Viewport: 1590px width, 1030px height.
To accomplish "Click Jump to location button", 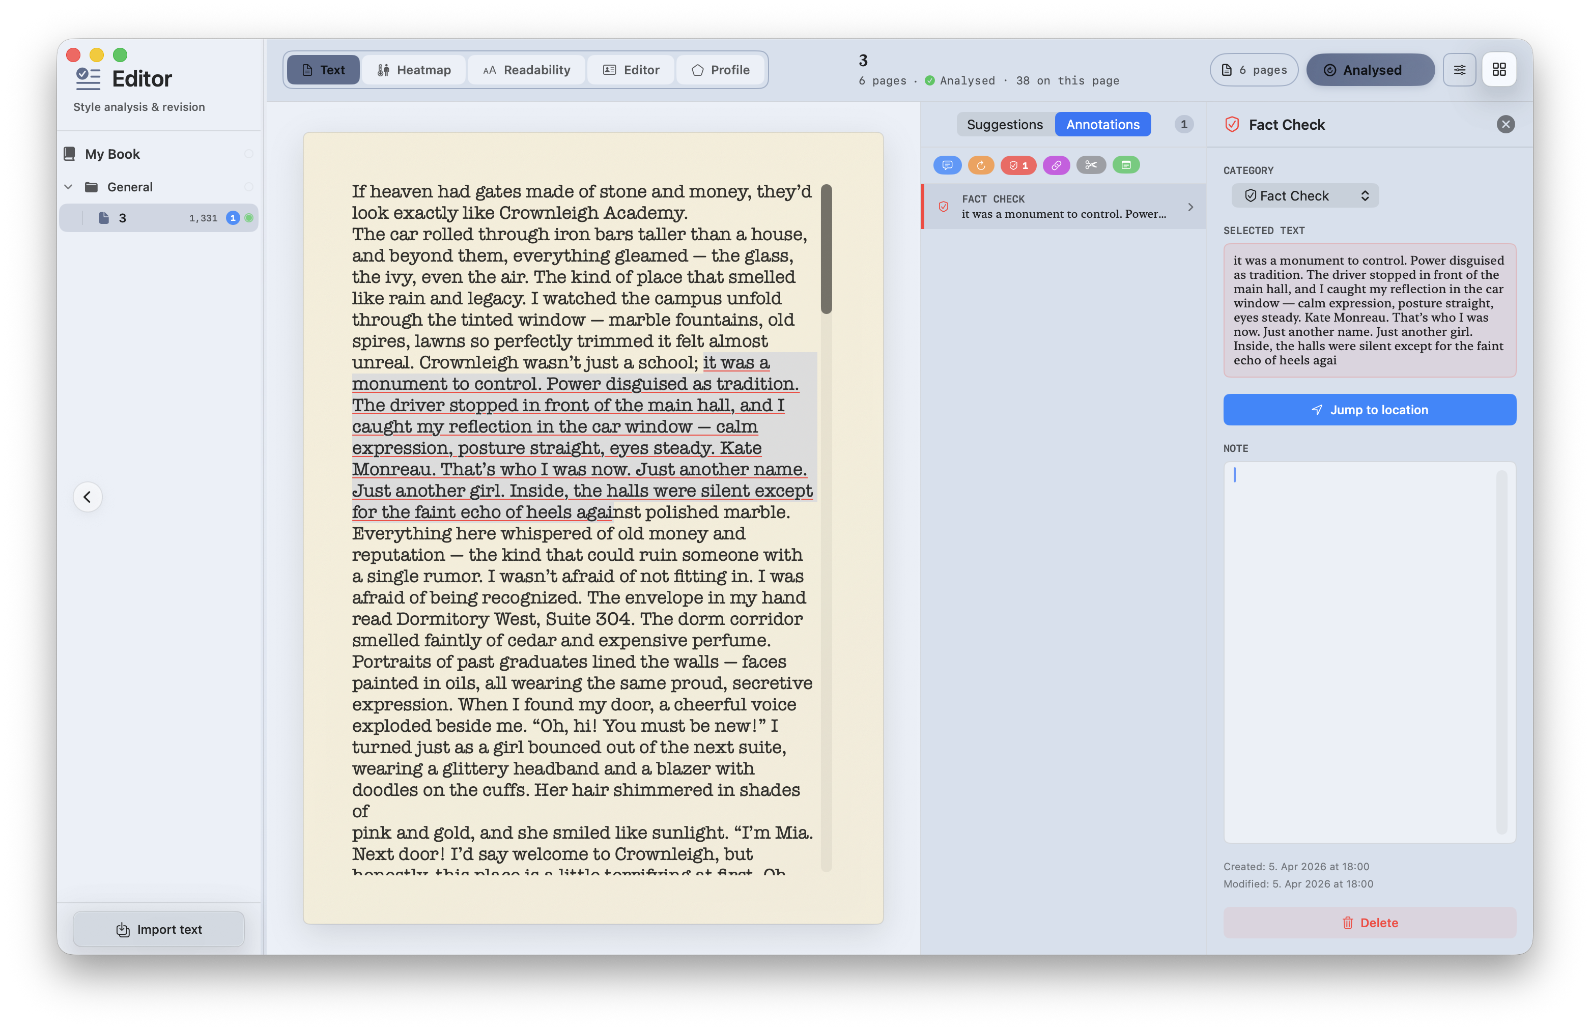I will 1369,410.
